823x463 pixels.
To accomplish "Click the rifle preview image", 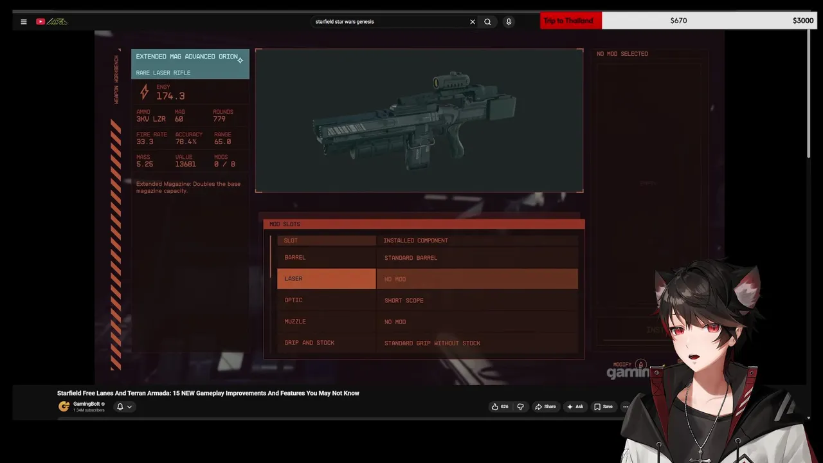I will [419, 120].
